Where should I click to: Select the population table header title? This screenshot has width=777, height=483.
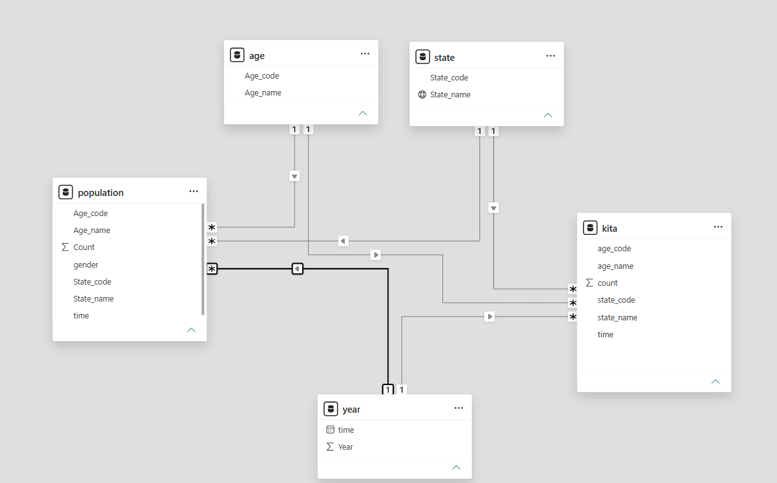coord(101,193)
